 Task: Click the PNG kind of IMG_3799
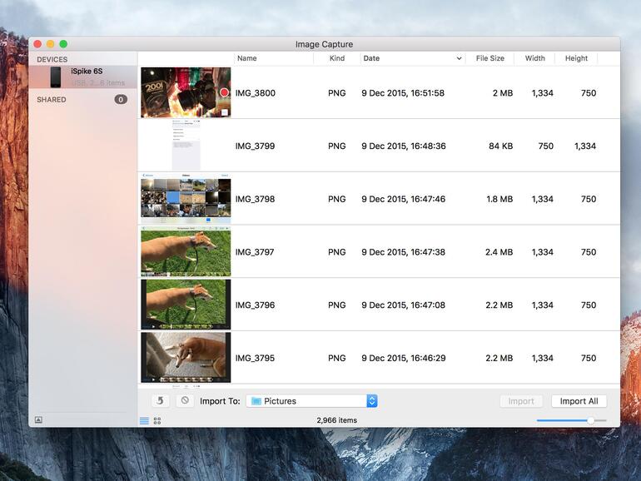[x=337, y=146]
